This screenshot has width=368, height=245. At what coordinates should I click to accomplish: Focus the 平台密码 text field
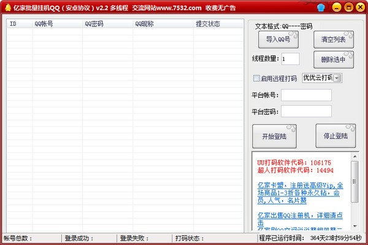tap(306, 111)
